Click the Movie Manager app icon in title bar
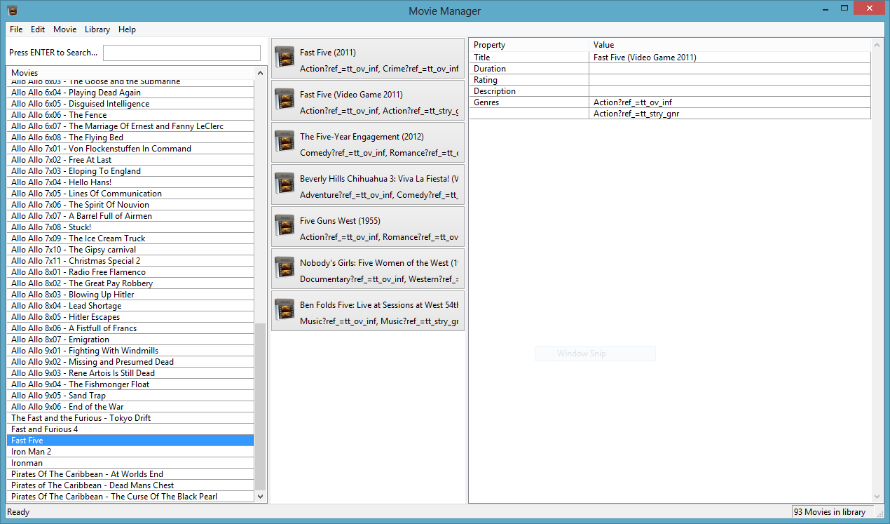 tap(12, 11)
